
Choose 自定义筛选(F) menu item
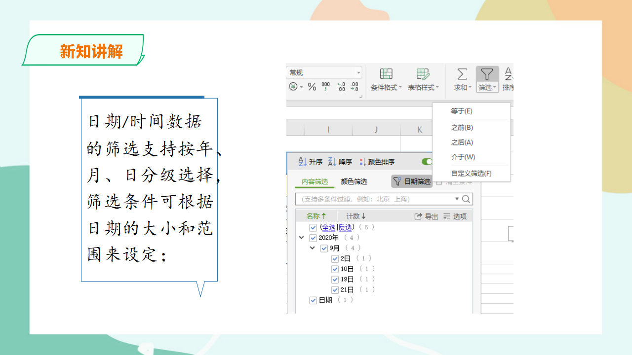tap(471, 174)
